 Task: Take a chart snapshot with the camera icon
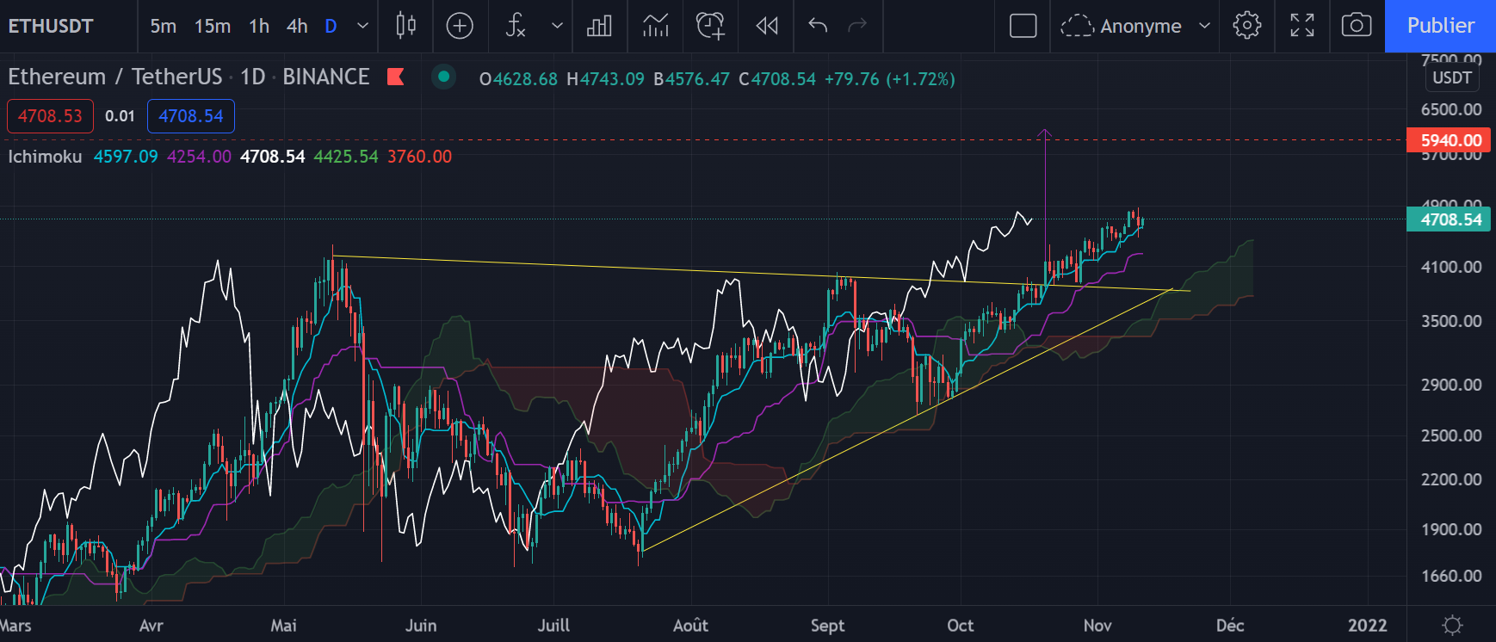pyautogui.click(x=1357, y=26)
